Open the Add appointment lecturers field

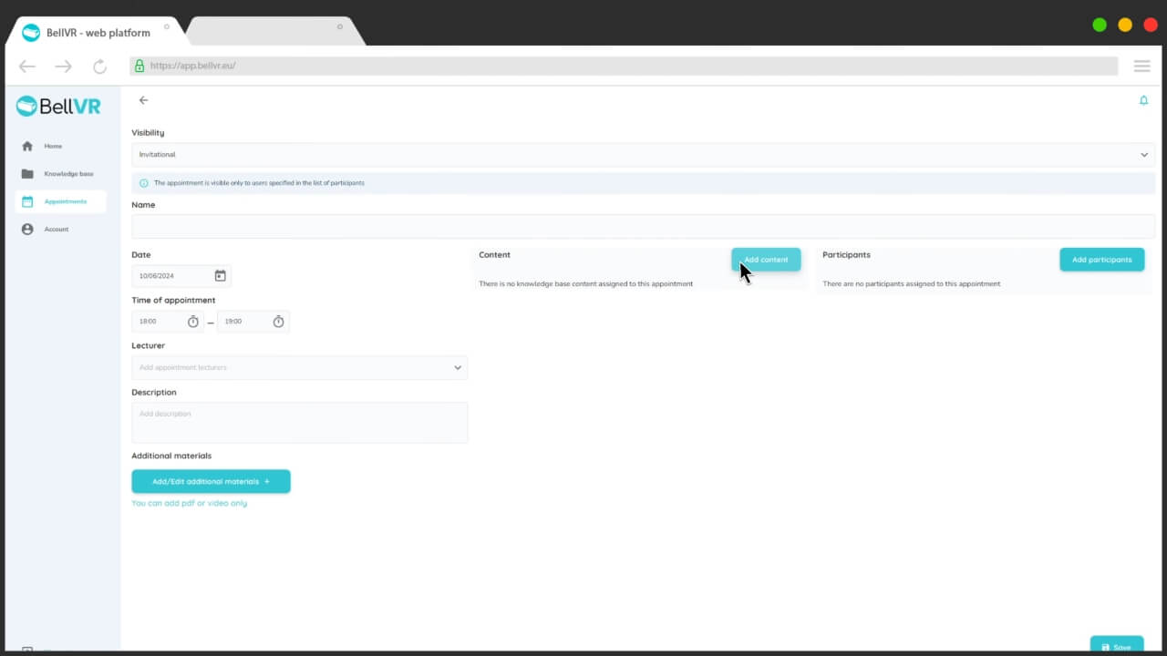(x=299, y=368)
